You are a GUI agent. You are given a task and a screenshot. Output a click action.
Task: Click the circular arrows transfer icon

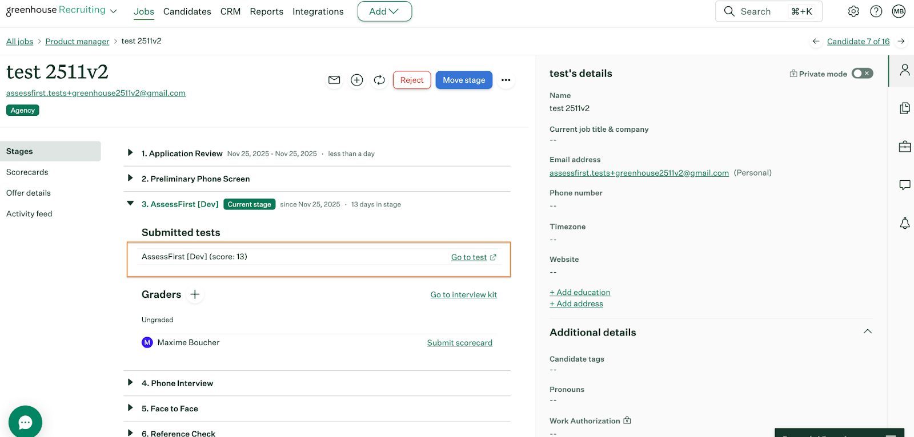[379, 80]
